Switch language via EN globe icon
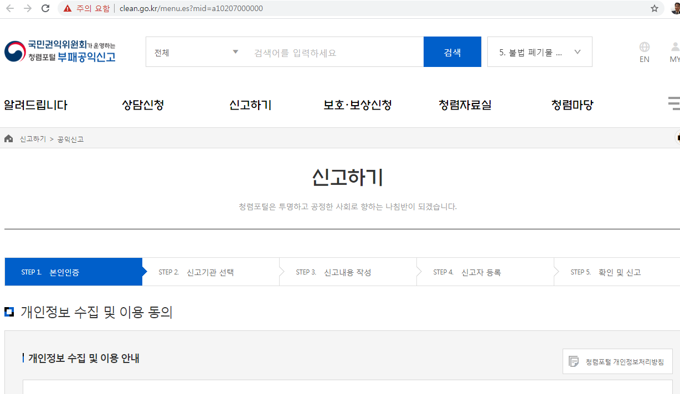 (x=645, y=52)
